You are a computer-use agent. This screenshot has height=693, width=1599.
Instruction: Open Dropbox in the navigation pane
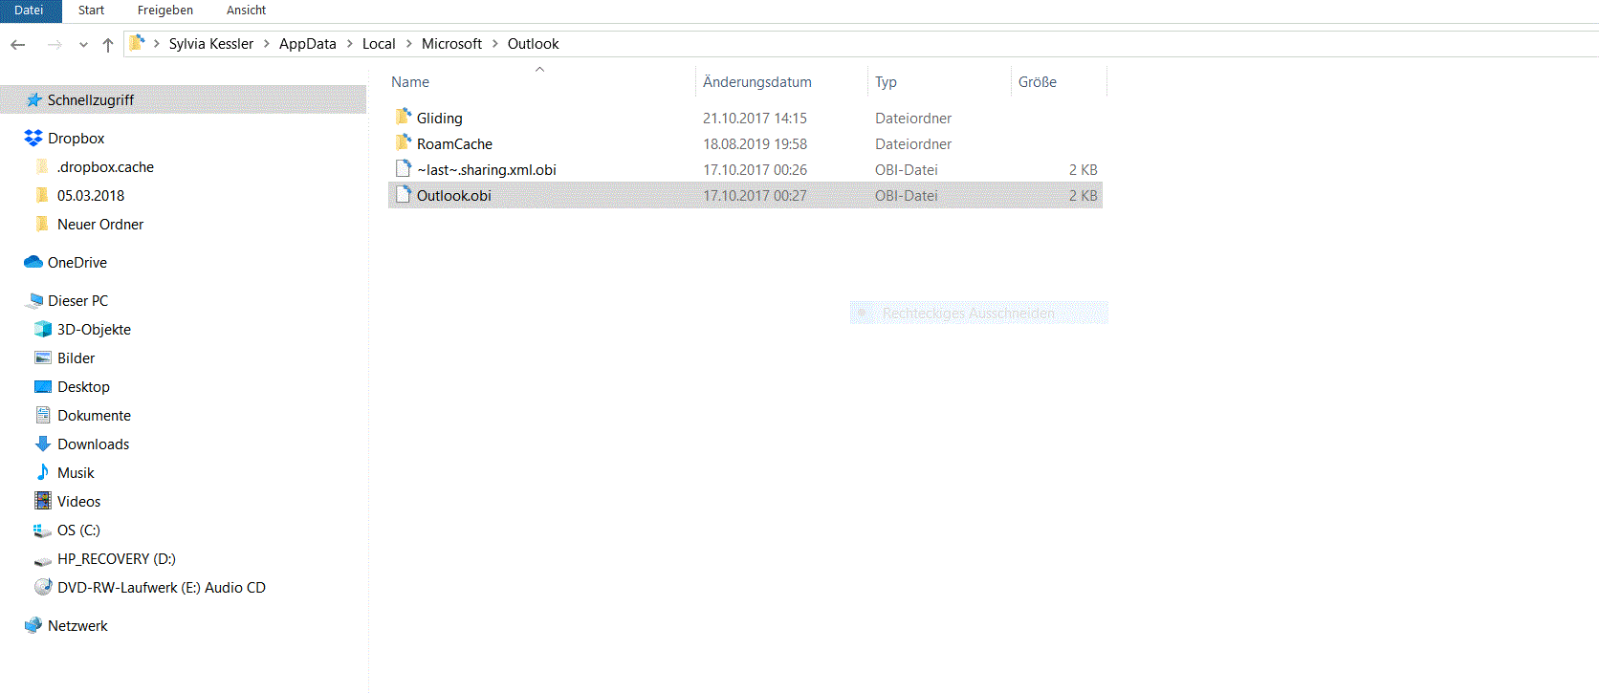76,139
